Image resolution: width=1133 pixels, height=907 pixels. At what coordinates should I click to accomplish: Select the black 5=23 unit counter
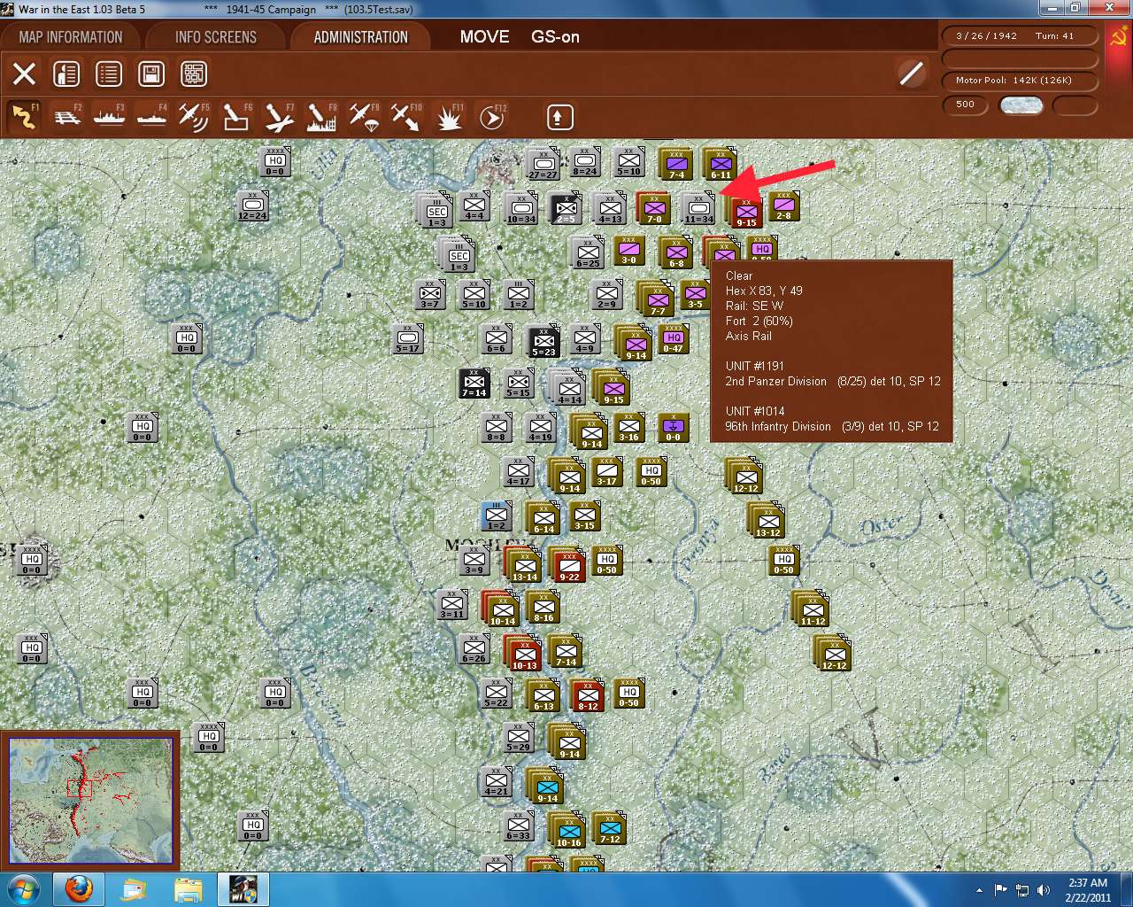pyautogui.click(x=543, y=343)
